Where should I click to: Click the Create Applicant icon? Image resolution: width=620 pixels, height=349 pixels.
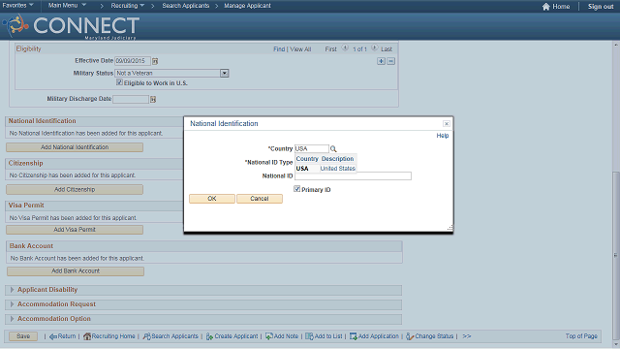click(209, 336)
